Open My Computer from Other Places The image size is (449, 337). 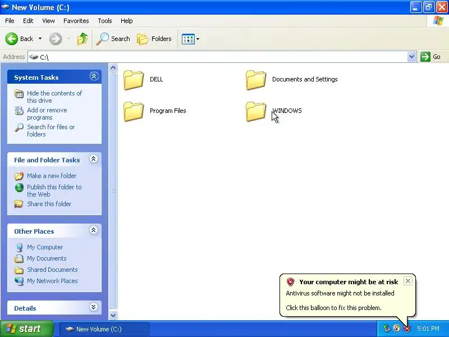(45, 247)
